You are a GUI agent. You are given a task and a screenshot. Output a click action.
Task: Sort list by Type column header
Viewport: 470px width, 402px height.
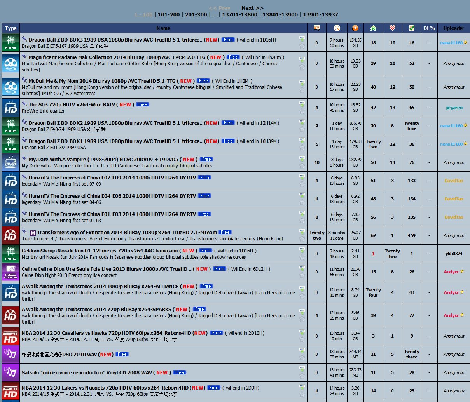coord(10,28)
